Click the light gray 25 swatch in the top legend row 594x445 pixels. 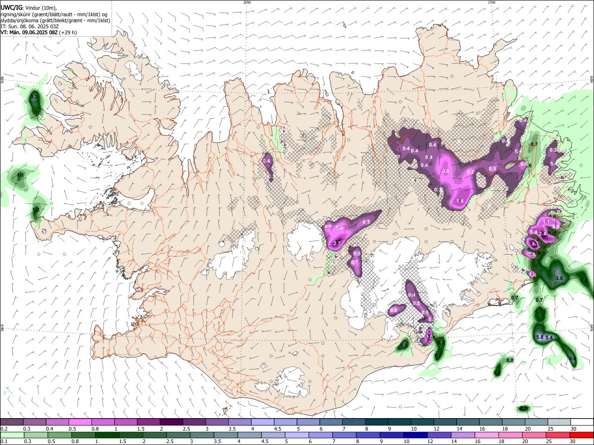(559, 422)
